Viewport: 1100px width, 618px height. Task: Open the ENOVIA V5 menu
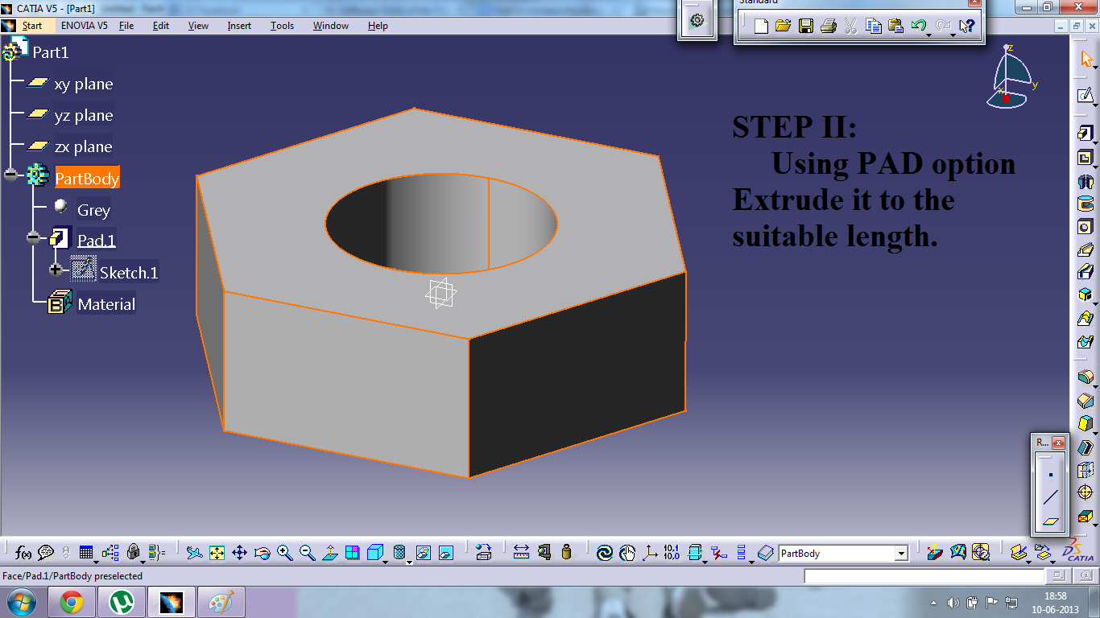[85, 26]
